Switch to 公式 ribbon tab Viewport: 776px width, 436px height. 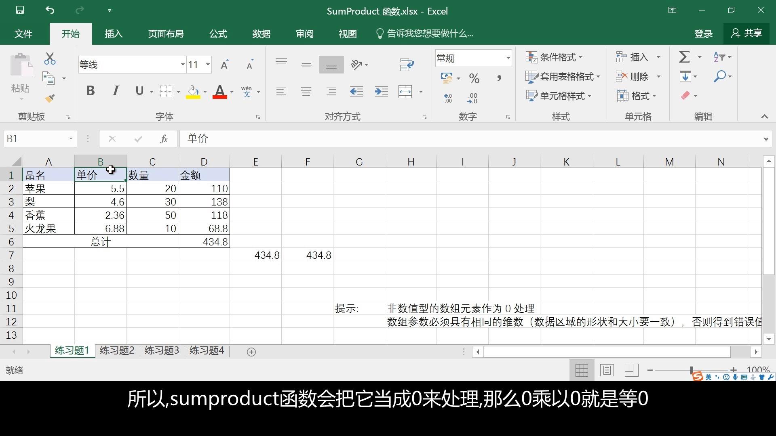click(218, 34)
